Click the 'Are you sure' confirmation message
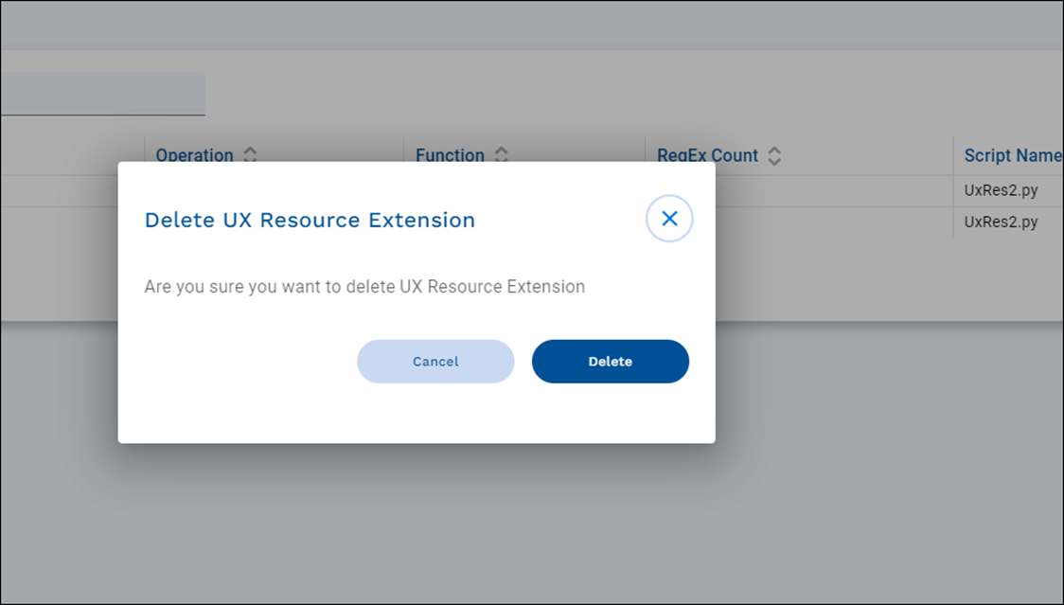The width and height of the screenshot is (1064, 605). pos(364,287)
